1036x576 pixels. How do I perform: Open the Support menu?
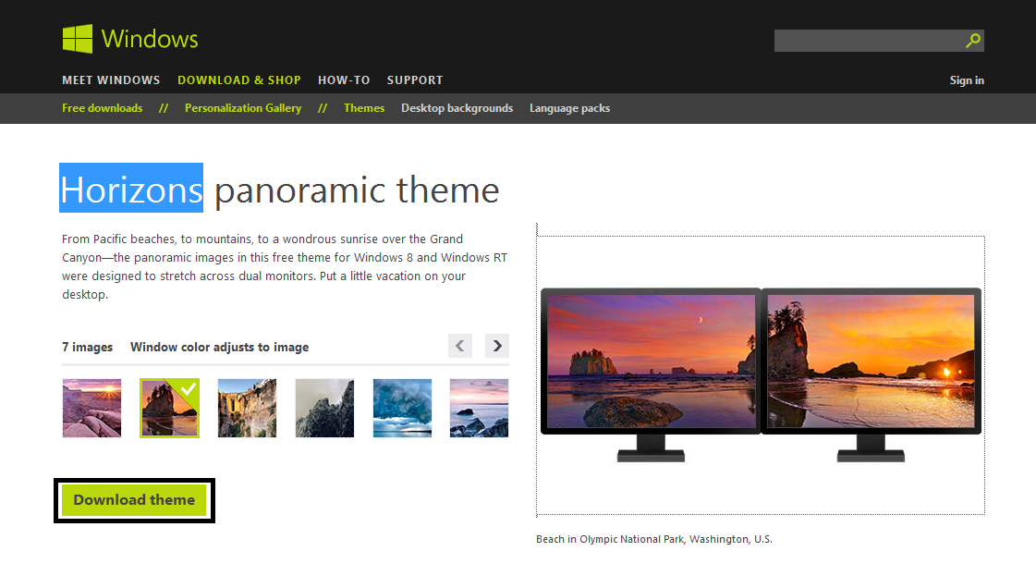pyautogui.click(x=415, y=80)
